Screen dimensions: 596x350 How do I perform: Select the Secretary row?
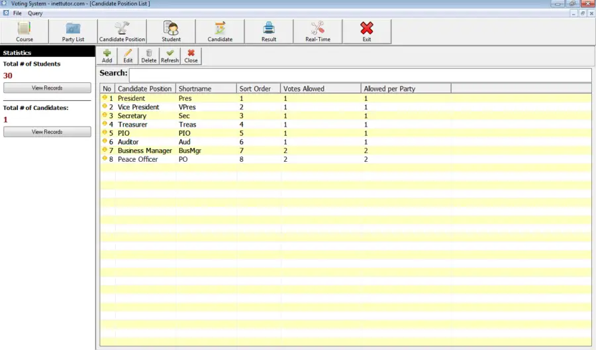[346, 115]
